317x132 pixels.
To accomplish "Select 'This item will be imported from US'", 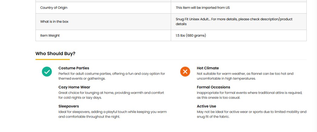I will [x=201, y=8].
